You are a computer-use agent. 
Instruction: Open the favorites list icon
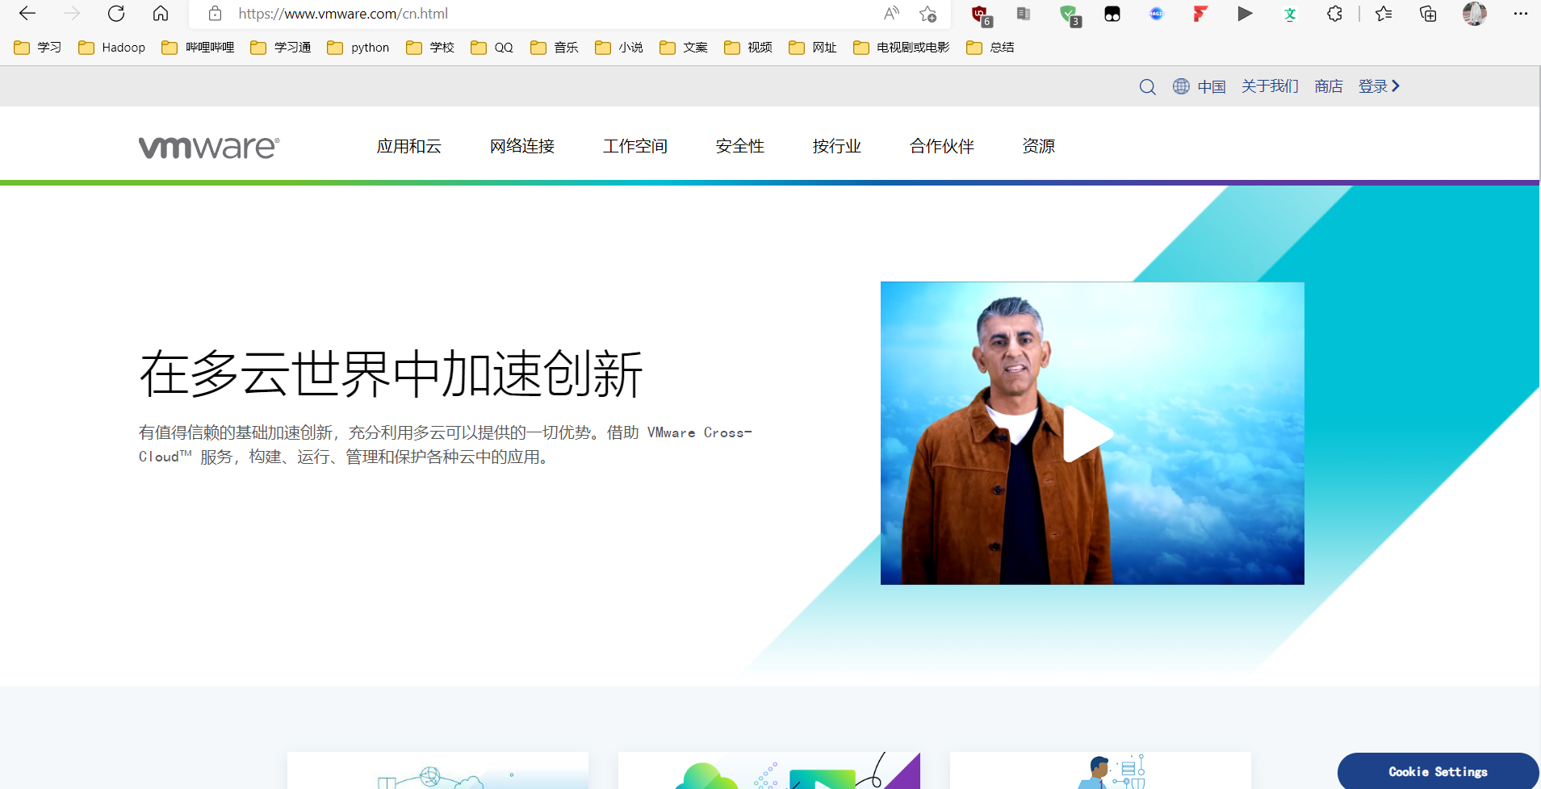pyautogui.click(x=1384, y=14)
